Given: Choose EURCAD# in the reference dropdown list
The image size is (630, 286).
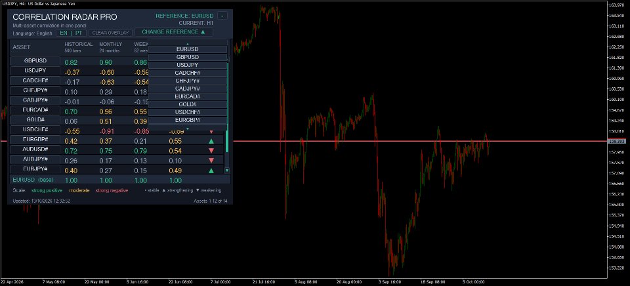Looking at the screenshot, I should point(188,96).
